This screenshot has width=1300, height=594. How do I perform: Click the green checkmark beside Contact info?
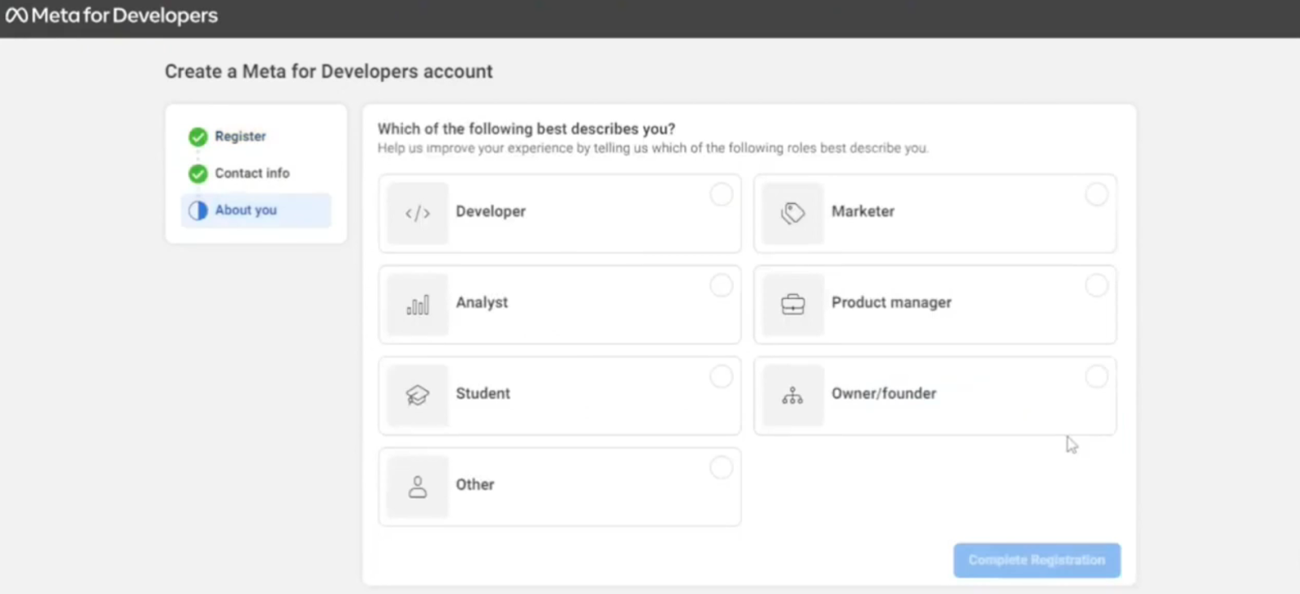point(197,173)
